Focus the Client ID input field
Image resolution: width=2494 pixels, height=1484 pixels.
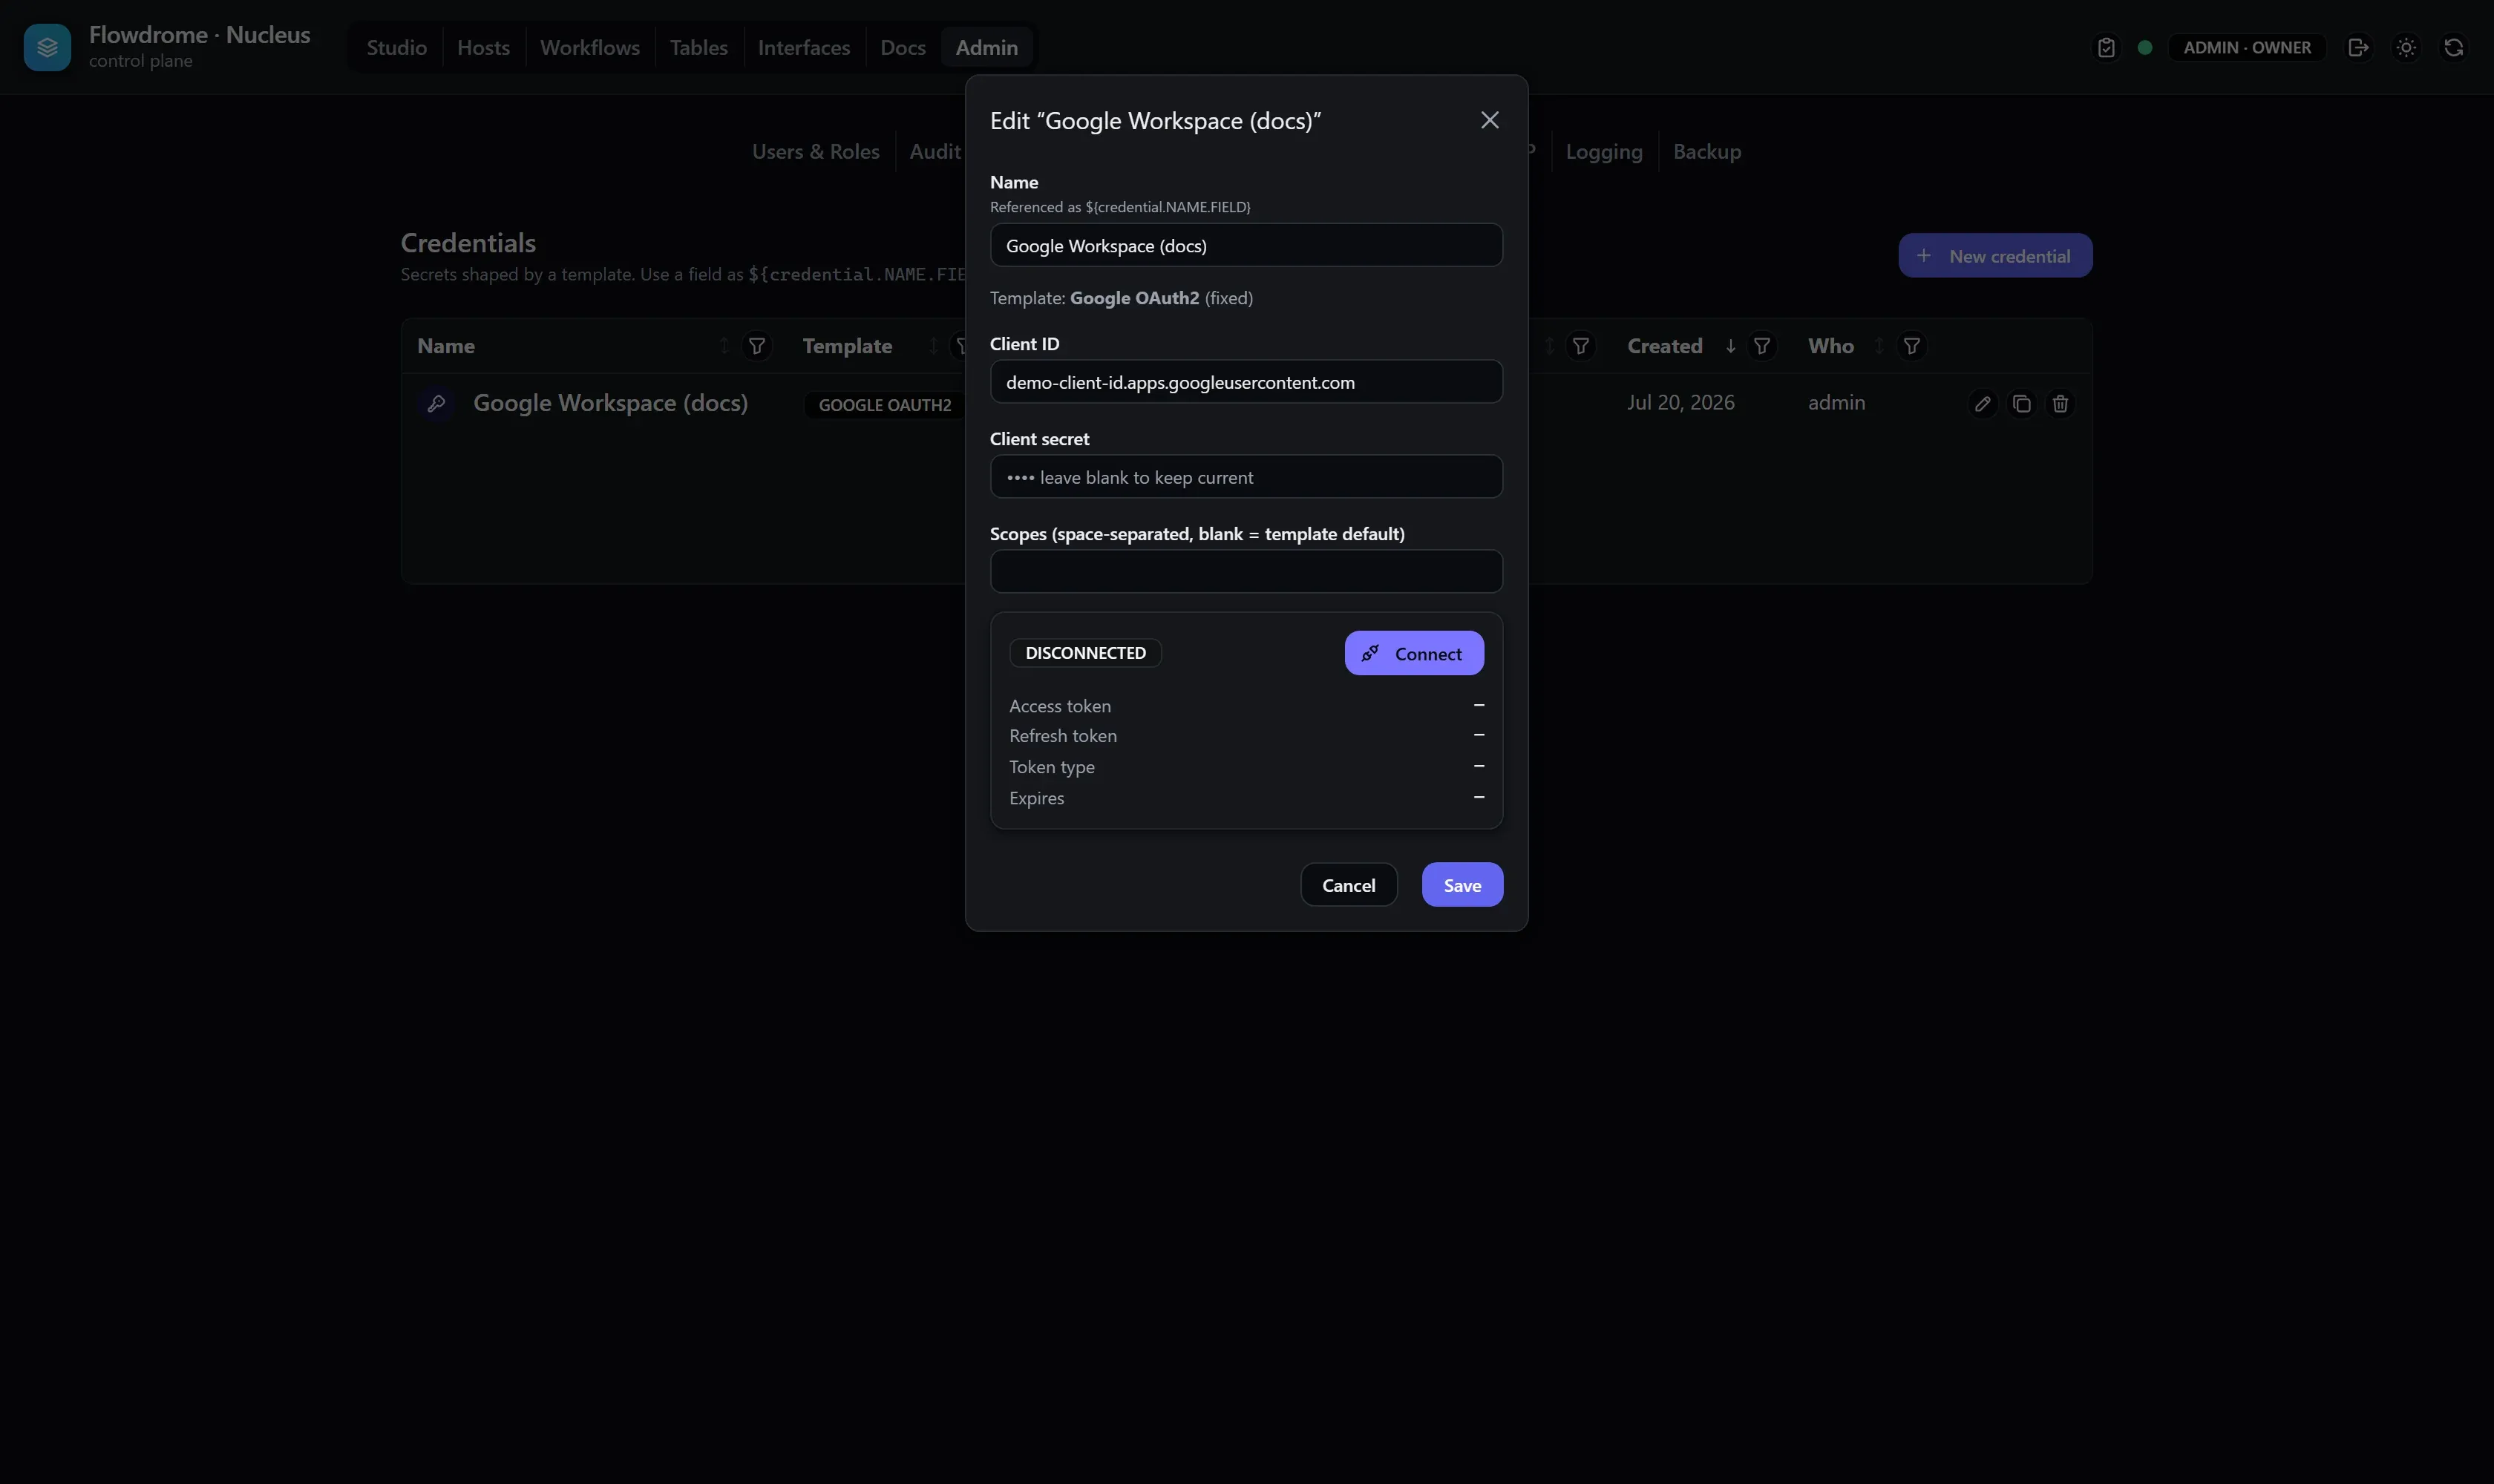[1246, 382]
